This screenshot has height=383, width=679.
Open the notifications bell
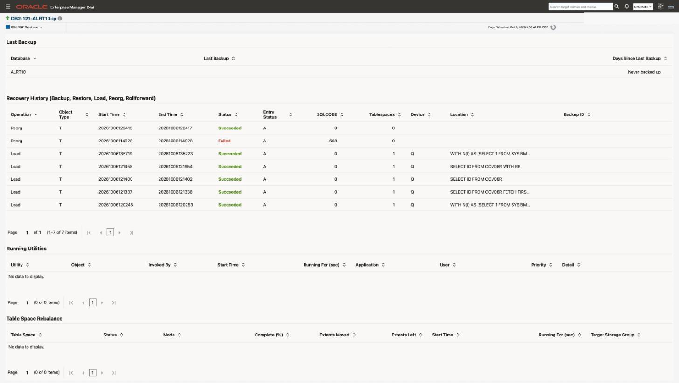pyautogui.click(x=627, y=7)
